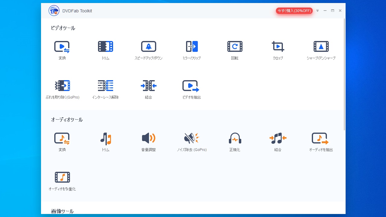Click the 画像ツール section heading

(x=62, y=211)
